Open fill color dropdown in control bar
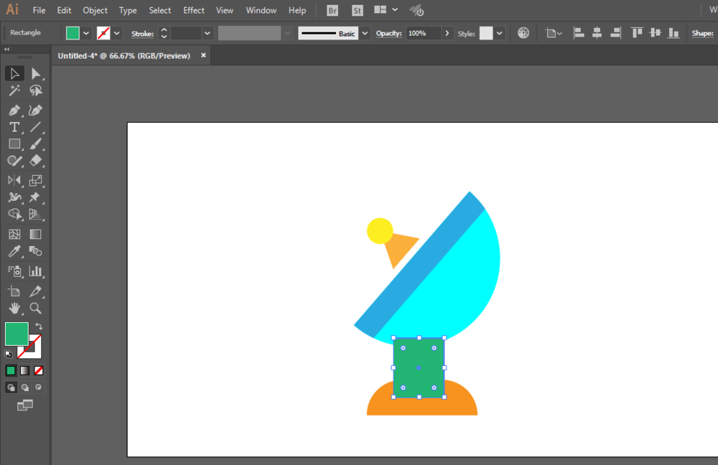The height and width of the screenshot is (465, 718). pyautogui.click(x=86, y=34)
